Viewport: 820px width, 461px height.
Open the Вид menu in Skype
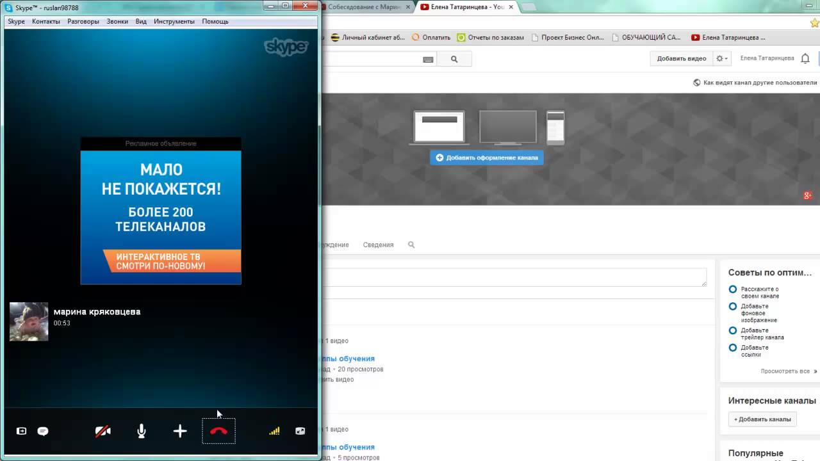coord(141,21)
